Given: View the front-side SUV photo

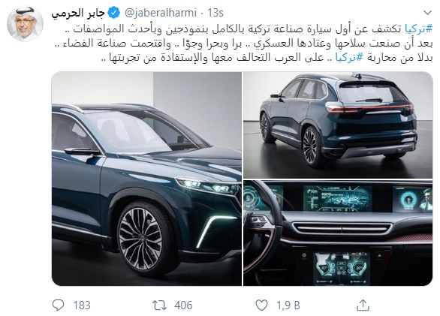Looking at the screenshot, I should click(146, 179).
